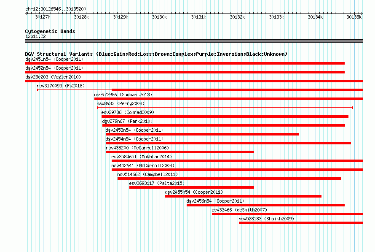Open the nsv438200 (McCarroll2006) label
The image size is (375, 252).
pyautogui.click(x=137, y=148)
